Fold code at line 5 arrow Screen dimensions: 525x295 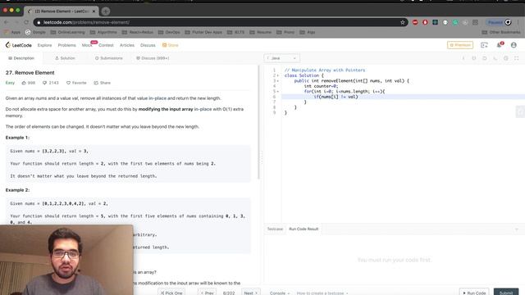click(x=278, y=91)
